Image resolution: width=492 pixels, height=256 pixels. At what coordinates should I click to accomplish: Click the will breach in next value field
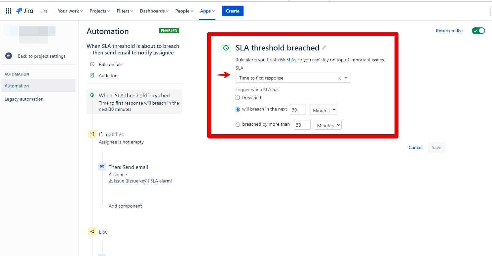[x=298, y=110]
